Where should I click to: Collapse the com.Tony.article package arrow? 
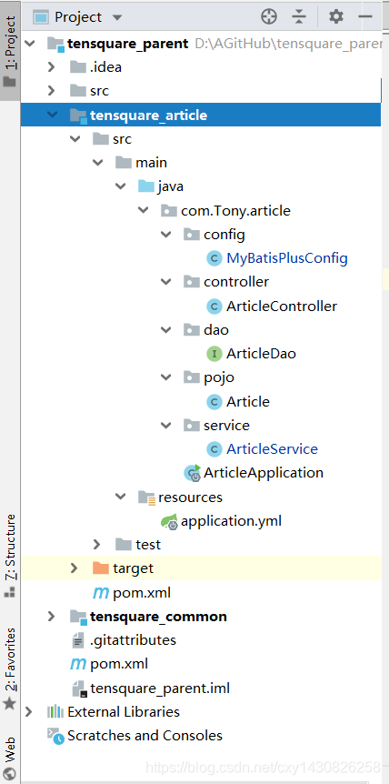[144, 210]
